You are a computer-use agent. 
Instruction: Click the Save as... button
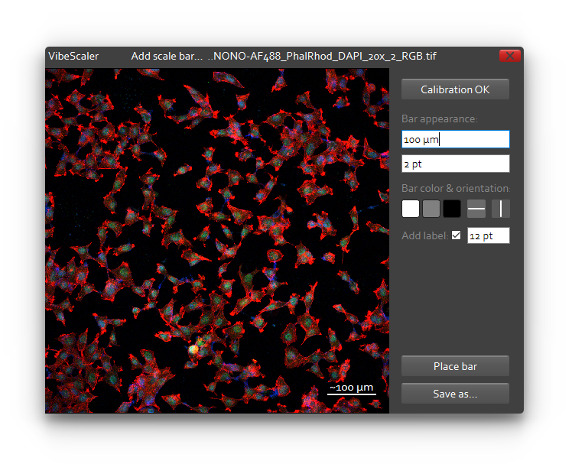[455, 393]
